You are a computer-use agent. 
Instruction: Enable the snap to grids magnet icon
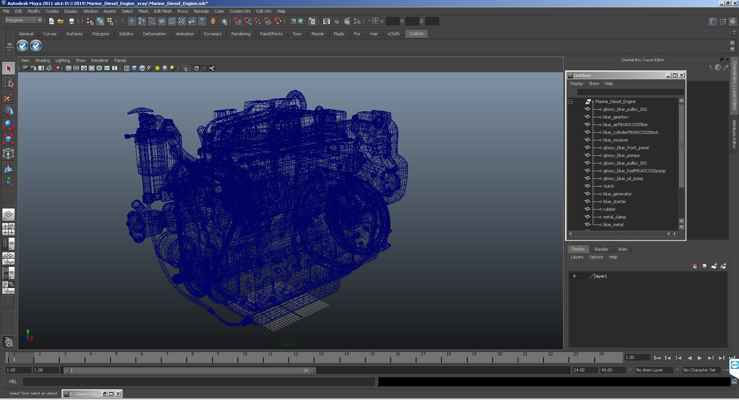click(x=237, y=21)
